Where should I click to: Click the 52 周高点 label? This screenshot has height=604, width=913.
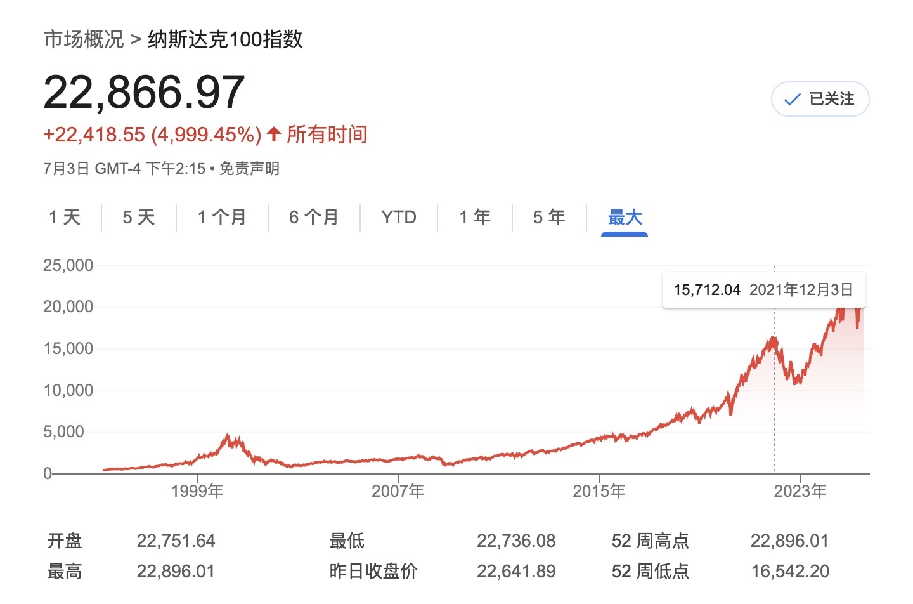coord(650,541)
